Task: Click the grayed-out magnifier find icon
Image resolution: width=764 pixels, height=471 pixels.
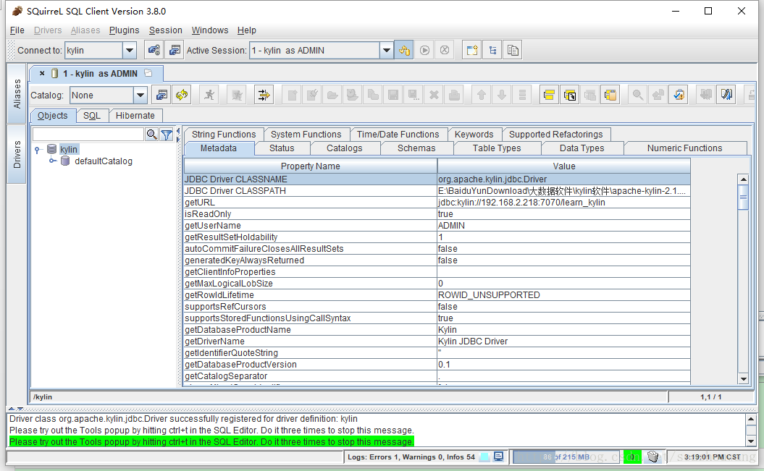Action: point(637,95)
